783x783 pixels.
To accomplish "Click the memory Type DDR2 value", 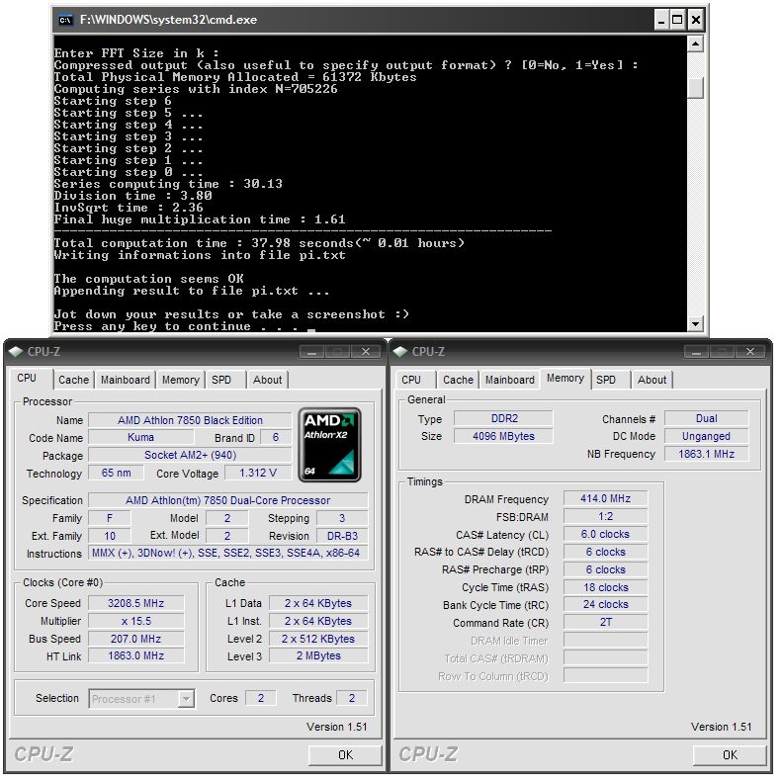I will [503, 418].
